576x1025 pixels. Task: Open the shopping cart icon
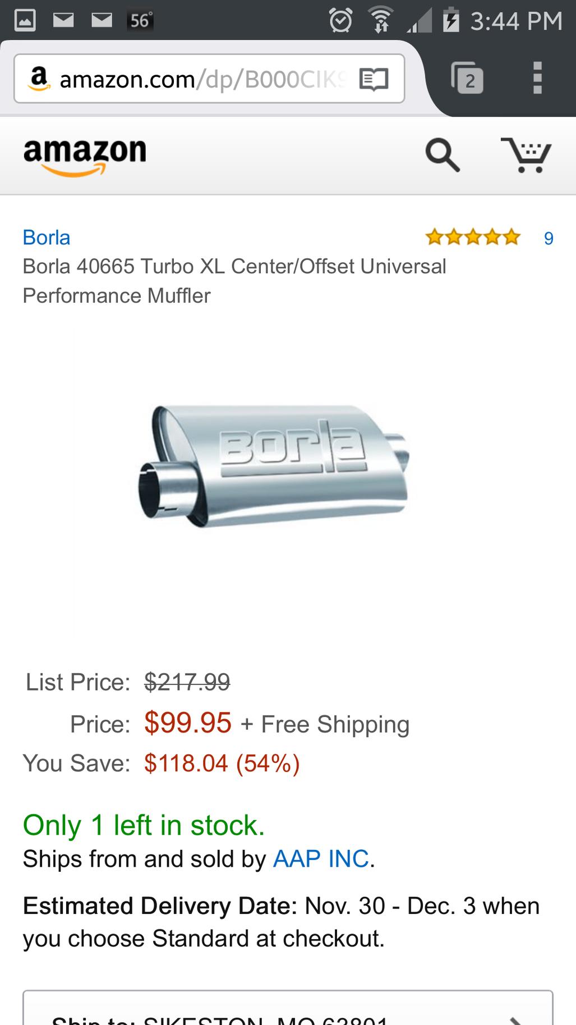526,155
